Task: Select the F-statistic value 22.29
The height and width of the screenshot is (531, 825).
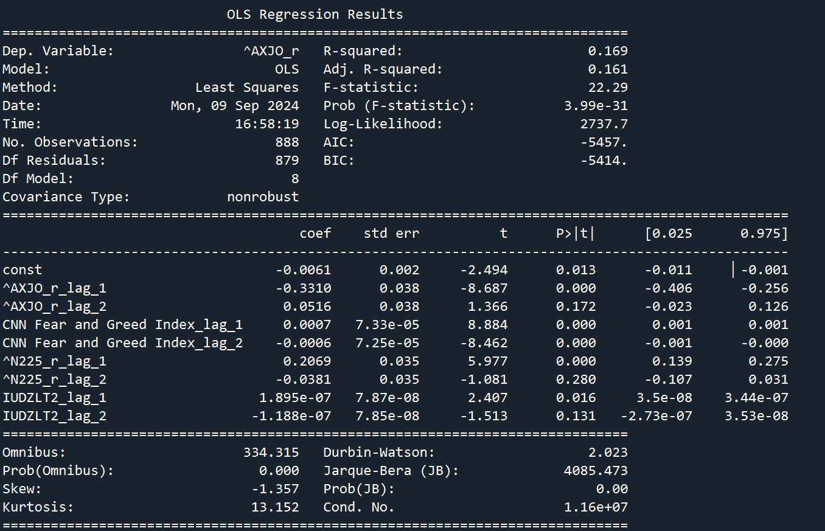Action: point(608,88)
